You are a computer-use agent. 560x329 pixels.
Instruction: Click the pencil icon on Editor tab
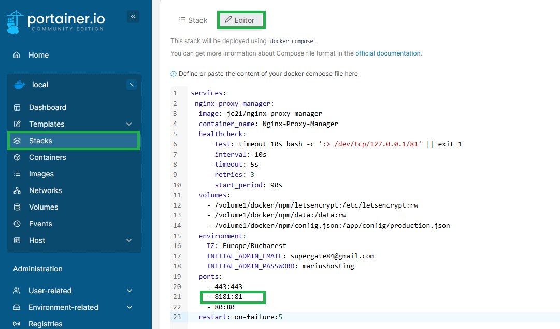[x=228, y=19]
